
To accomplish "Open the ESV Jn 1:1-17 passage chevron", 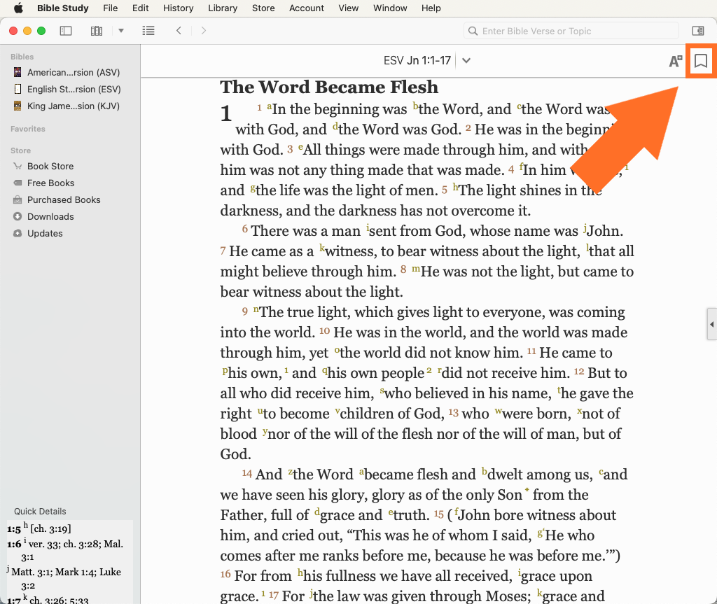I will 466,61.
